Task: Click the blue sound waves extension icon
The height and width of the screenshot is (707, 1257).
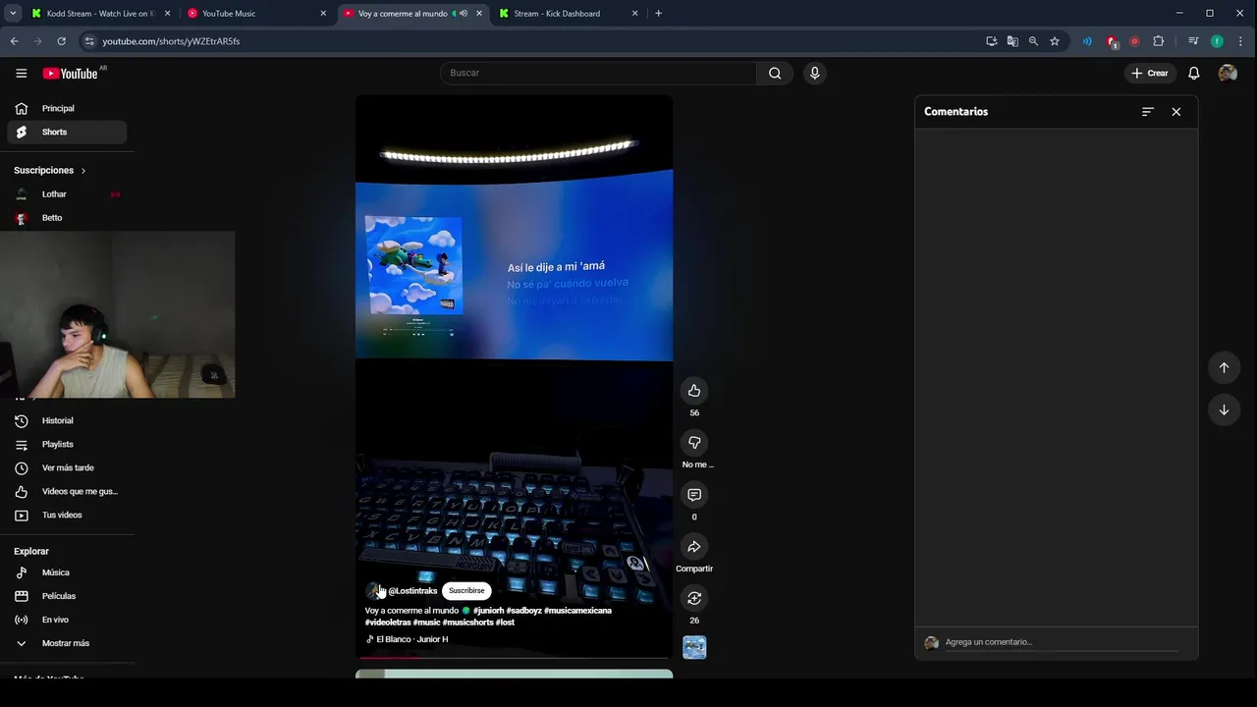Action: pos(1087,41)
